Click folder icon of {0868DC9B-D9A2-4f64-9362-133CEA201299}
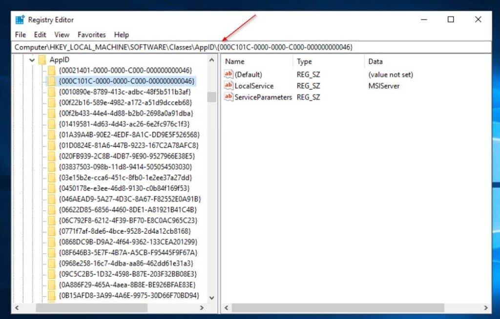Image resolution: width=500 pixels, height=319 pixels. pyautogui.click(x=51, y=242)
